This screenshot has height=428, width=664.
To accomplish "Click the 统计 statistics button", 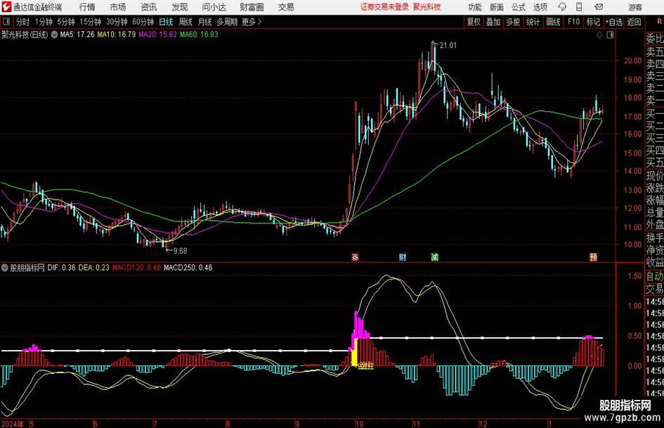I will [x=533, y=22].
